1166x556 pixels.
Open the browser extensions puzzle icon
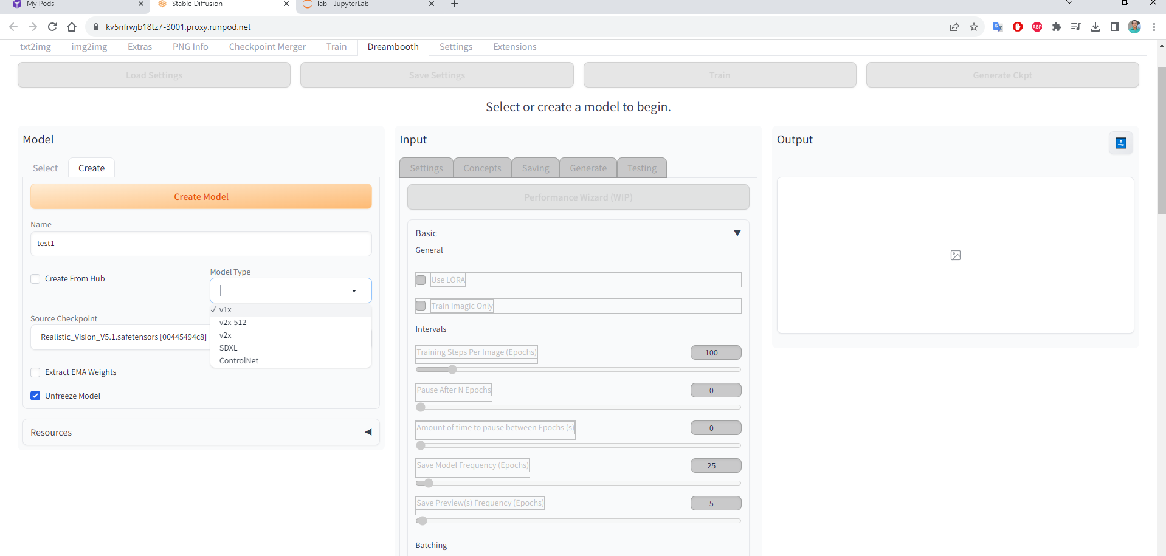point(1057,27)
